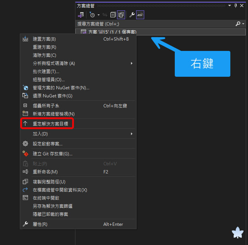
Task: Click the Solution Explorer view-switch toolbar icon
Action: (x=81, y=15)
